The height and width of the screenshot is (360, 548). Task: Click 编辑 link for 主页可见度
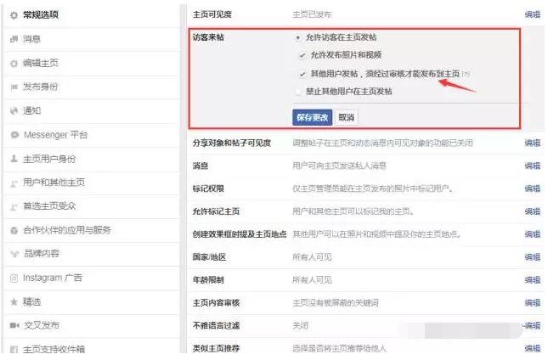[532, 15]
